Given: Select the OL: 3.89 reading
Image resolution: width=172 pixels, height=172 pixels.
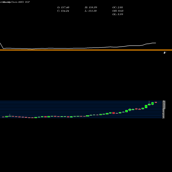Looking at the screenshot, I should 118,14.
